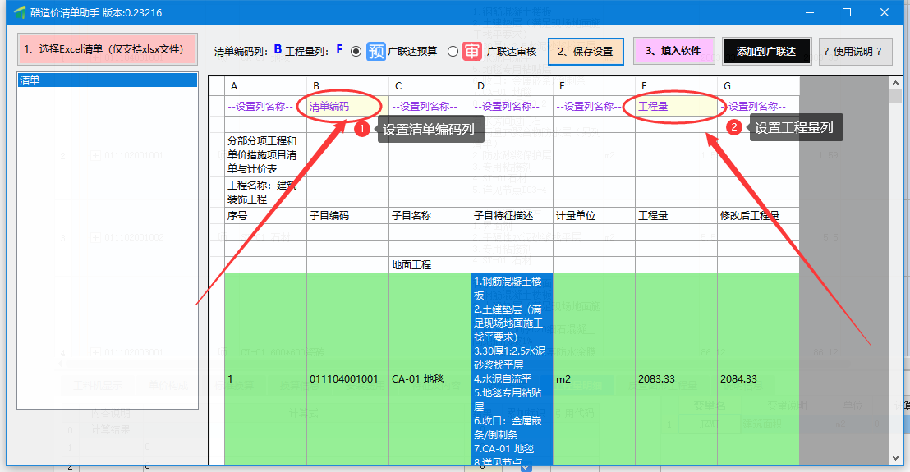Viewport: 910px width, 472px height.
Task: Click the red number 2 annotation badge
Action: (x=733, y=127)
